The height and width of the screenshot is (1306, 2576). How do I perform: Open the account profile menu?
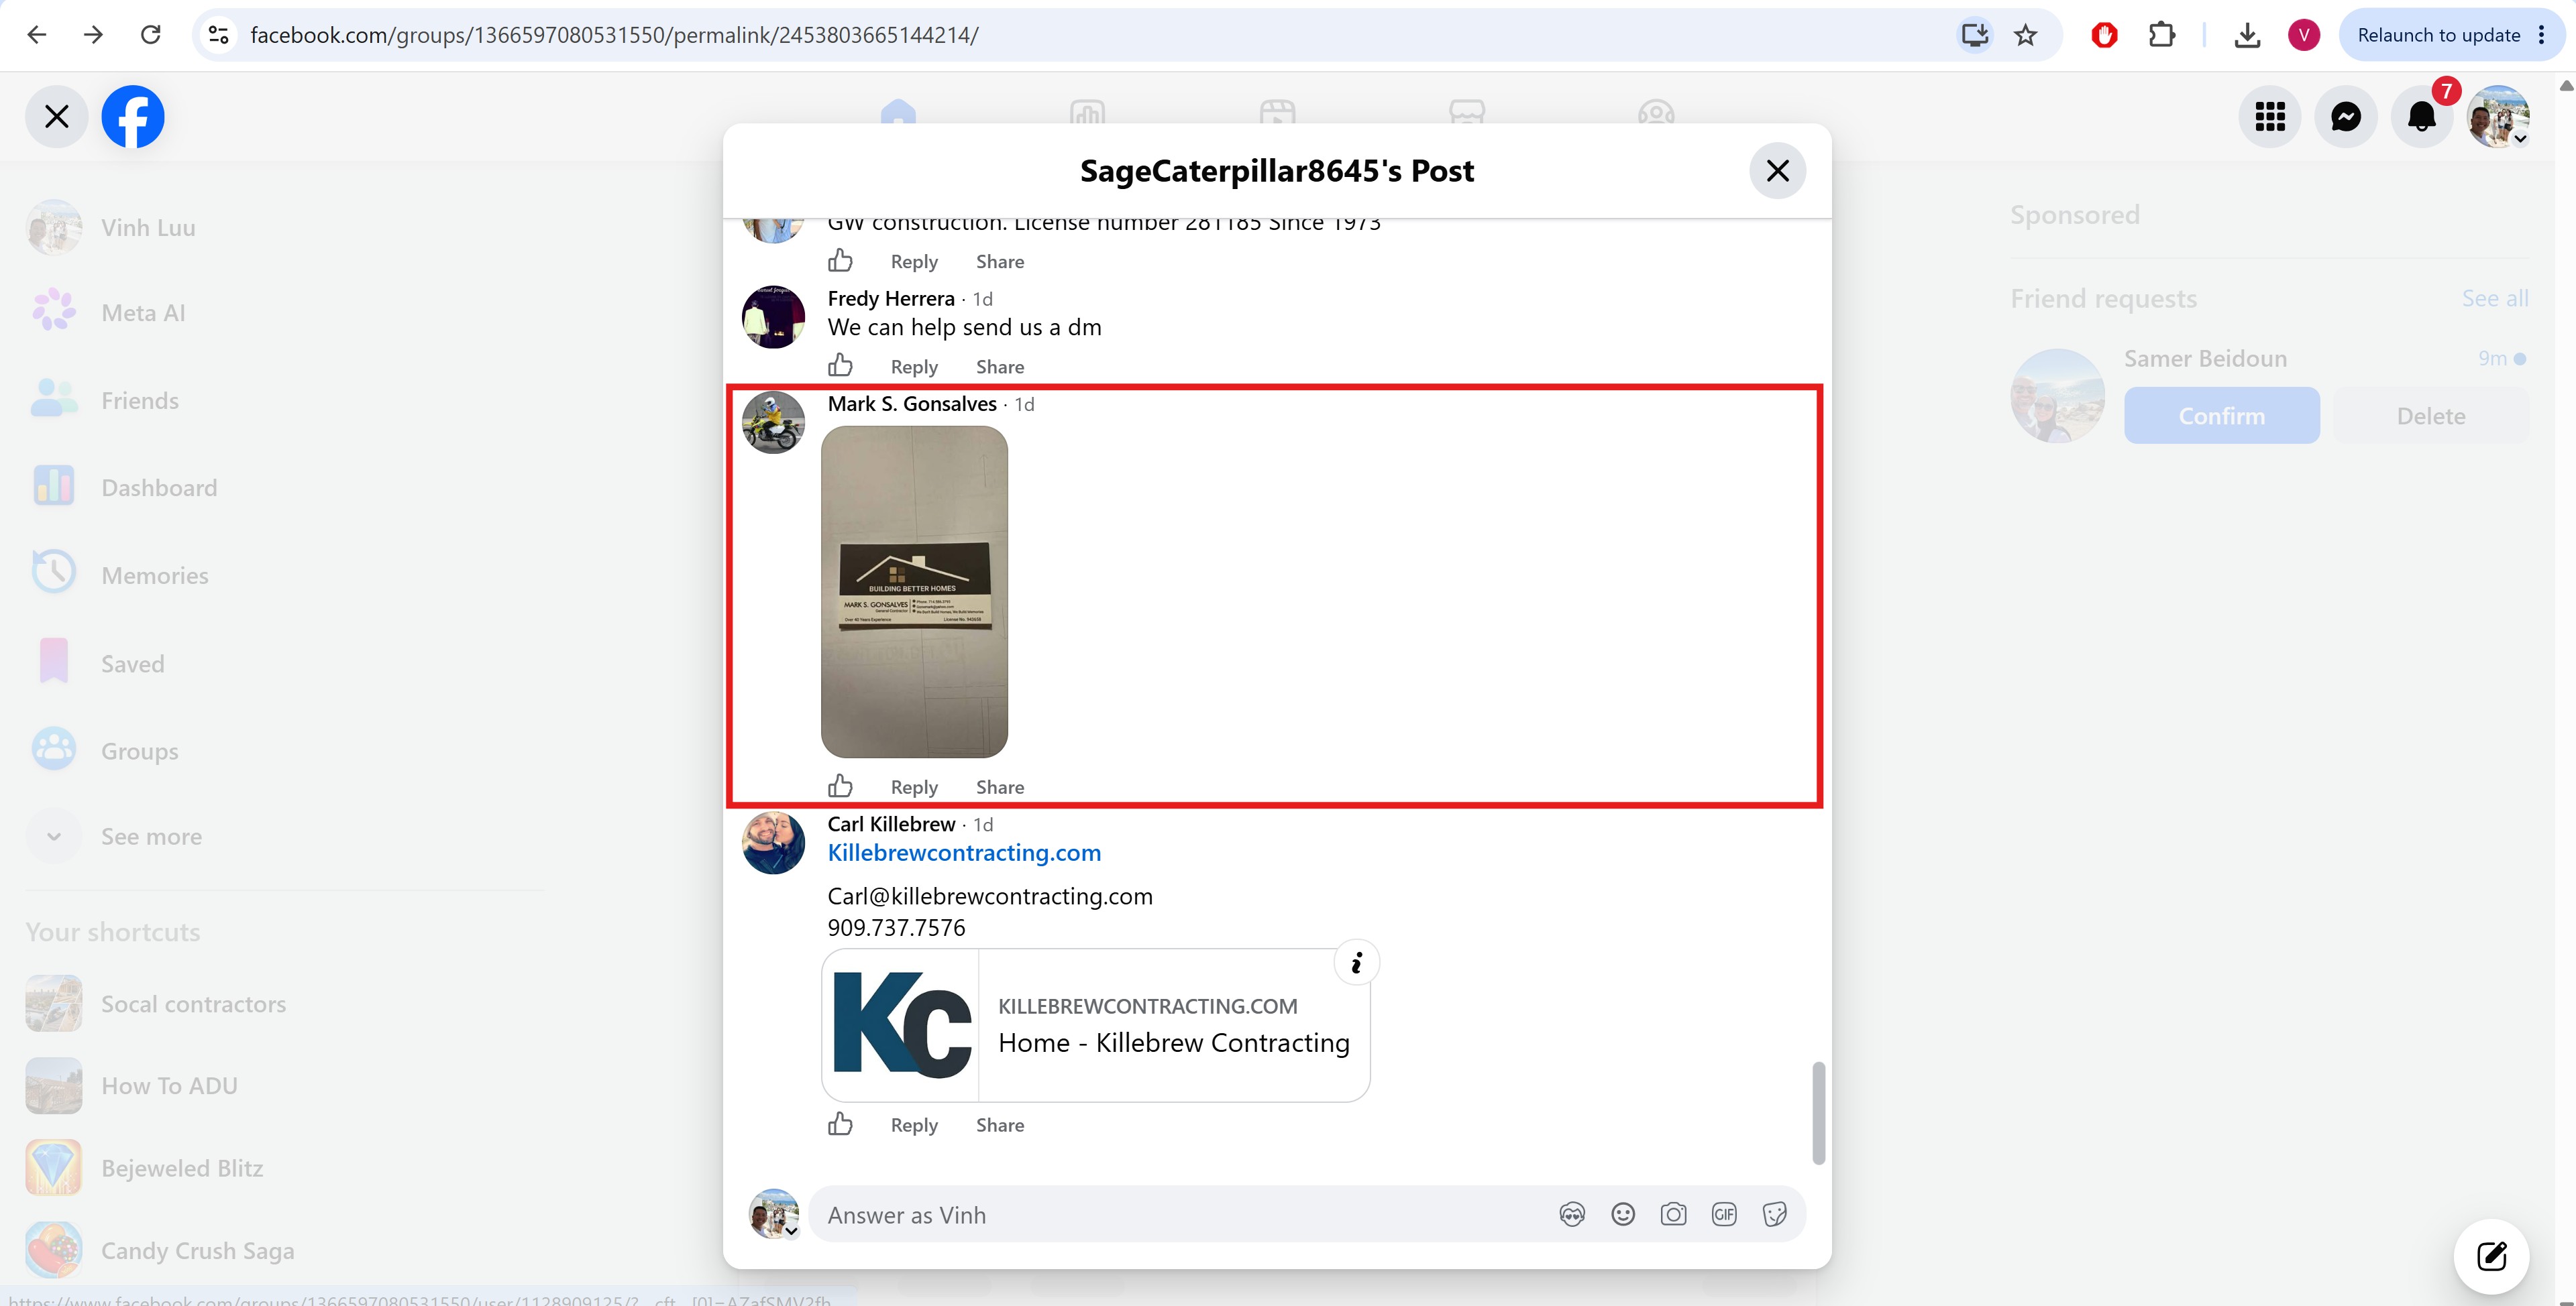(2498, 117)
